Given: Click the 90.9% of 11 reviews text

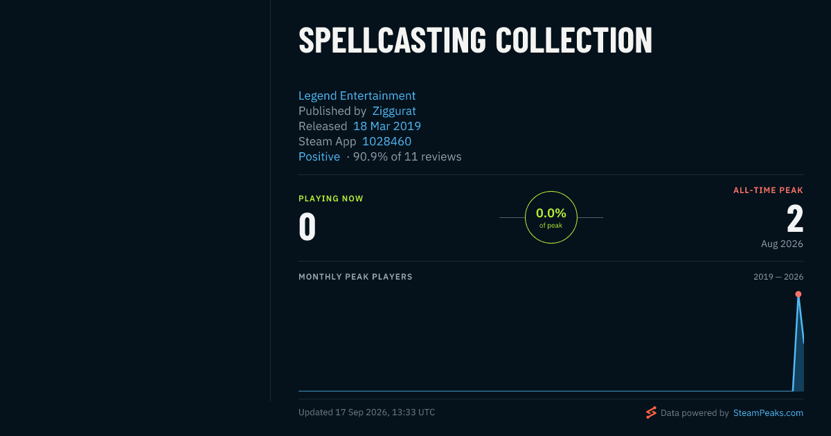Looking at the screenshot, I should point(407,156).
